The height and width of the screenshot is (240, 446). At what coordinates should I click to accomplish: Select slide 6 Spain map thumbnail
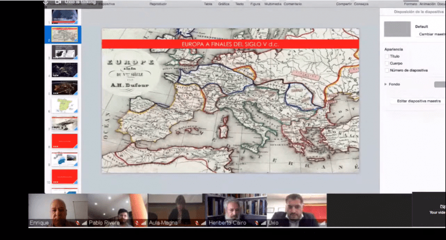[x=64, y=106]
